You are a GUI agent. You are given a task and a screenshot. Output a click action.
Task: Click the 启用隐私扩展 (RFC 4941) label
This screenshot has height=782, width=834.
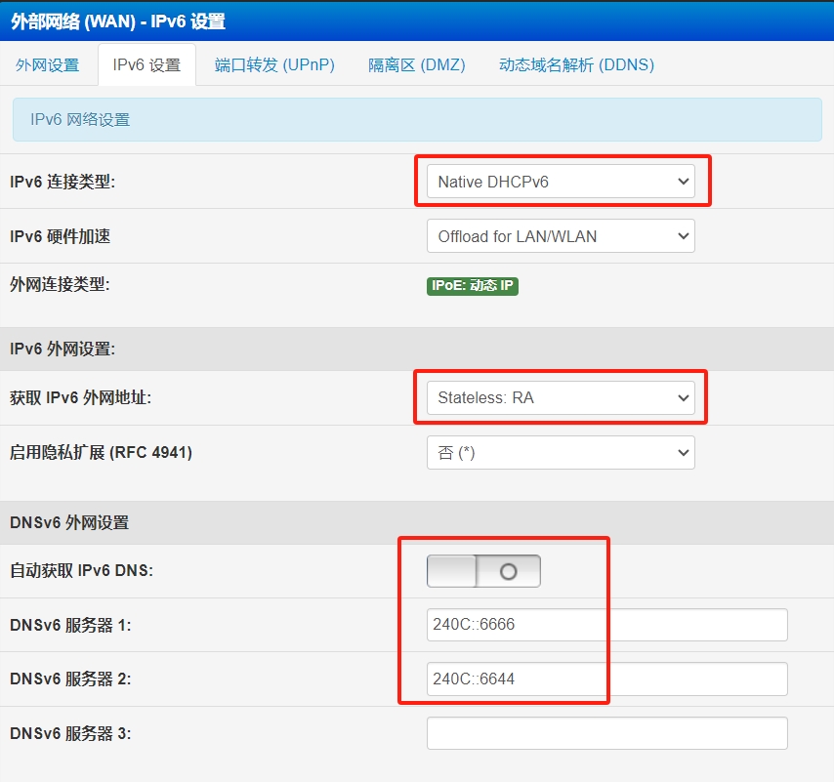[x=101, y=452]
